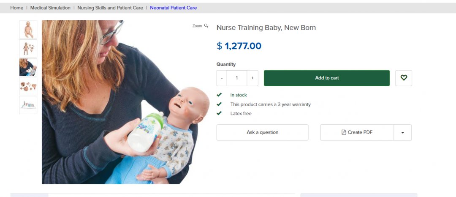The height and width of the screenshot is (197, 456).
Task: Decrease quantity with minus button
Action: point(222,78)
